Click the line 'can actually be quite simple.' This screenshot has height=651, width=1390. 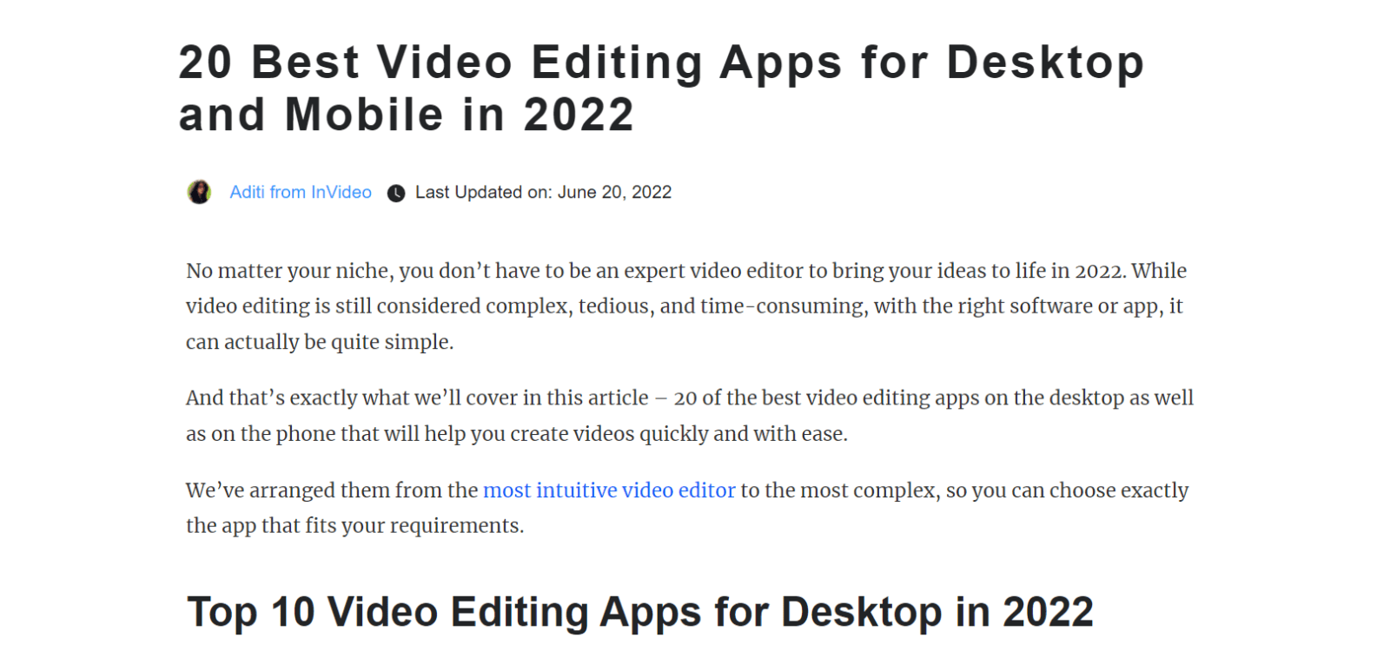point(319,342)
